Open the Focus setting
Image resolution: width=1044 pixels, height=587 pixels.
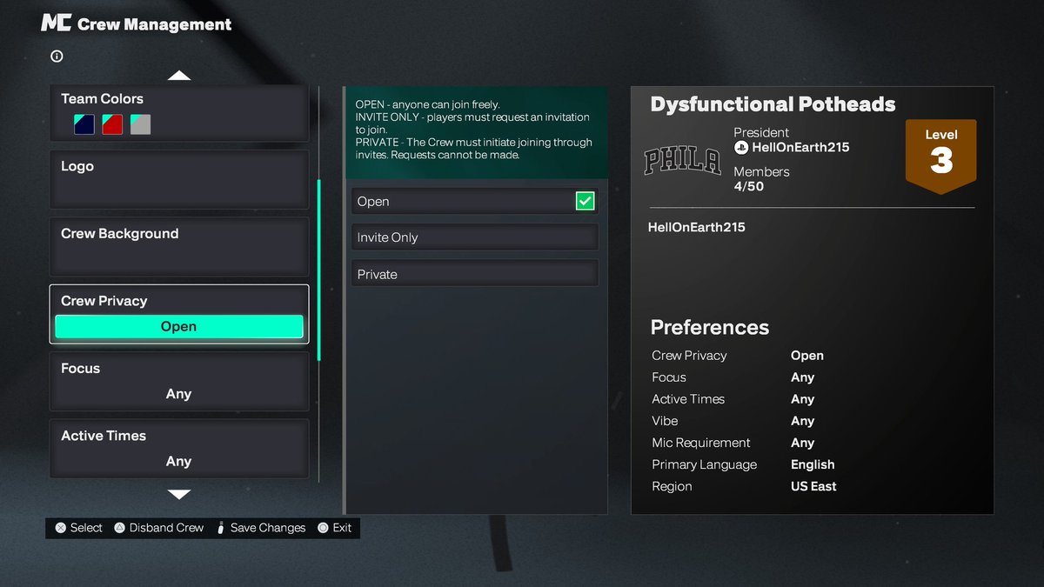[179, 381]
